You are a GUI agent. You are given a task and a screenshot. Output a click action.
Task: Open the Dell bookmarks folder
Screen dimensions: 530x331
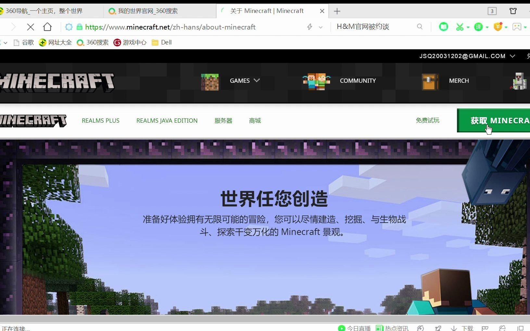click(162, 42)
